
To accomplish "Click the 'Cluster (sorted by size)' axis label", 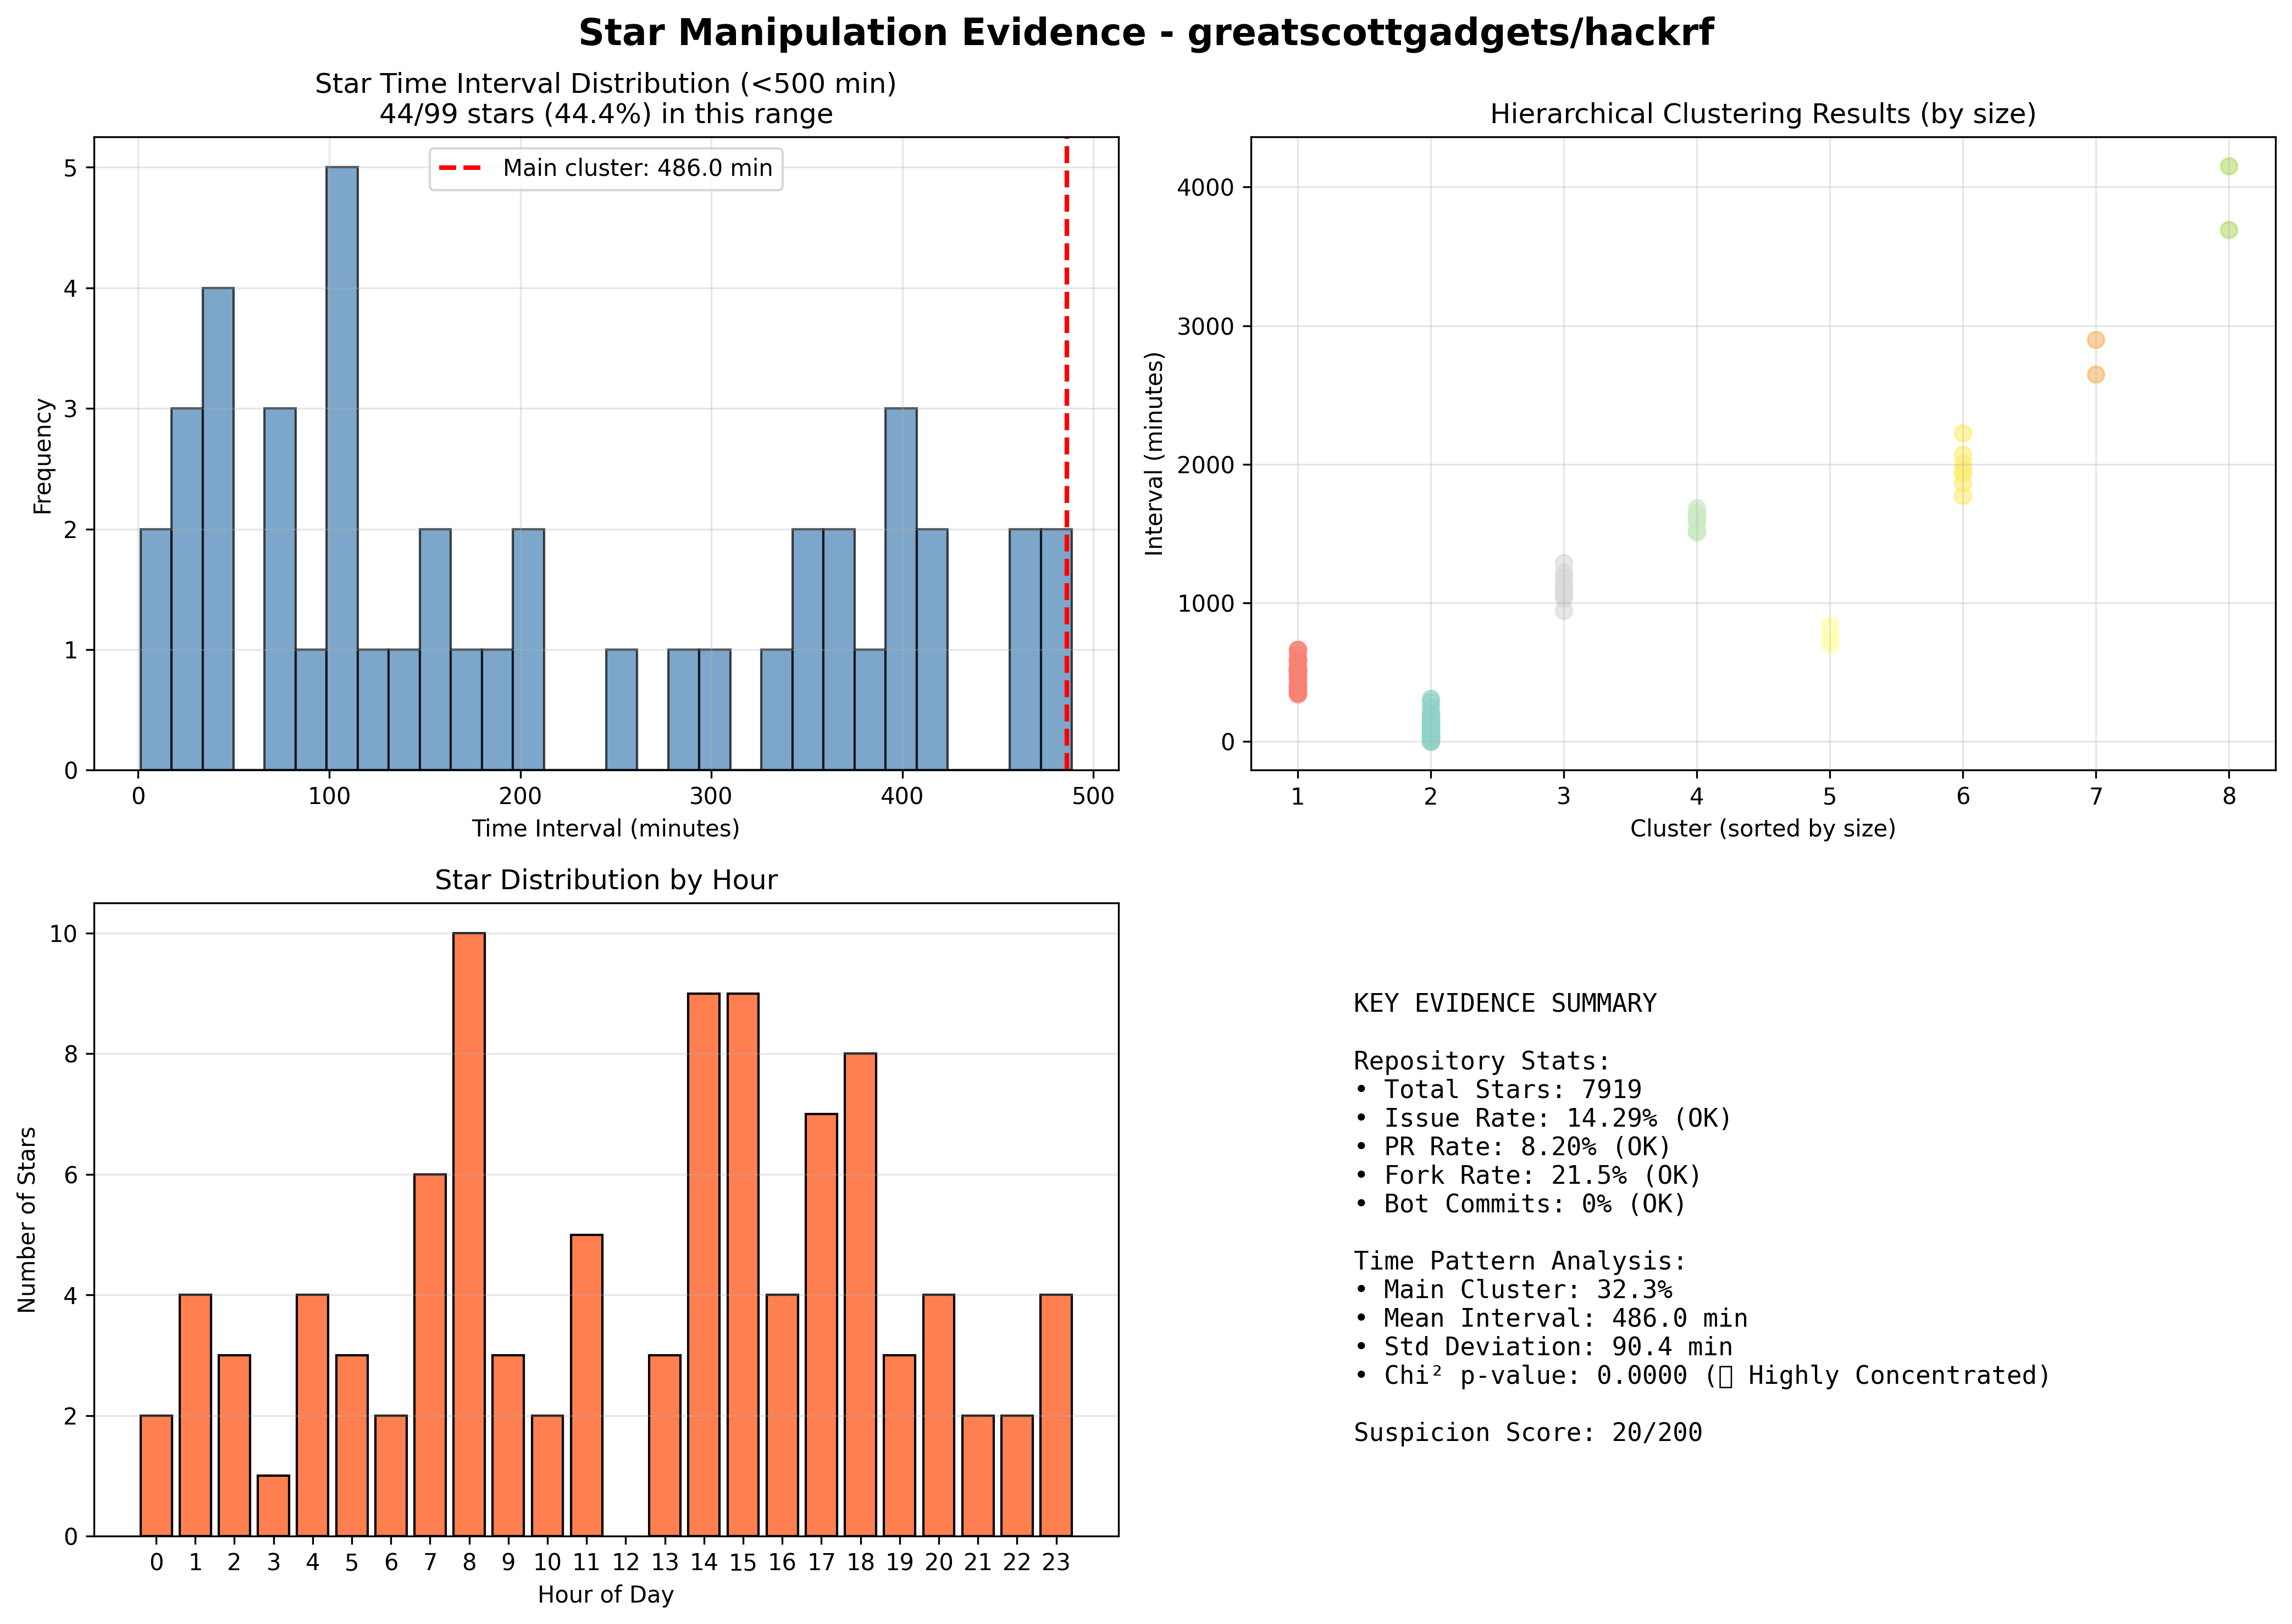I will 1762,828.
